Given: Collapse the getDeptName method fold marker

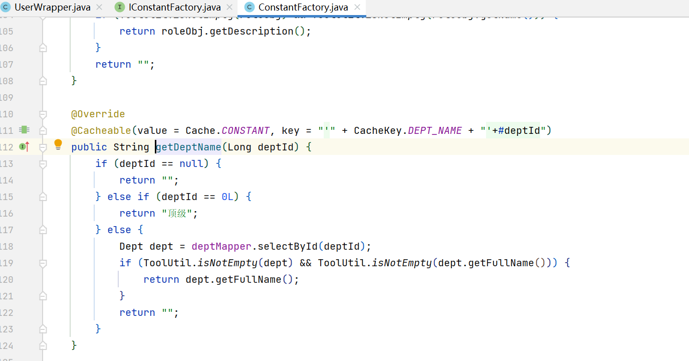Looking at the screenshot, I should [43, 147].
